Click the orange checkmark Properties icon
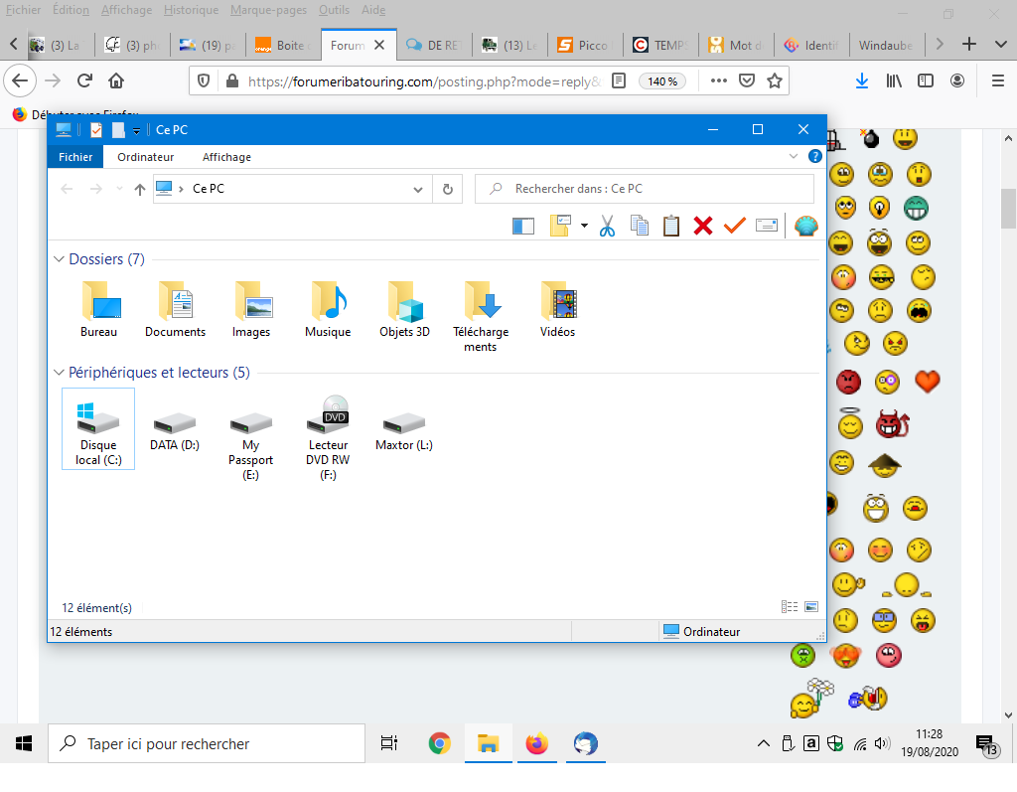 (x=734, y=226)
